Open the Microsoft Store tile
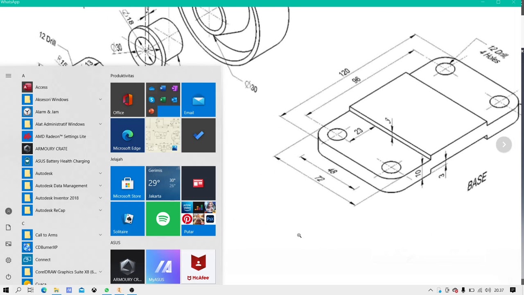Viewport: 524px width, 295px height. 127,183
